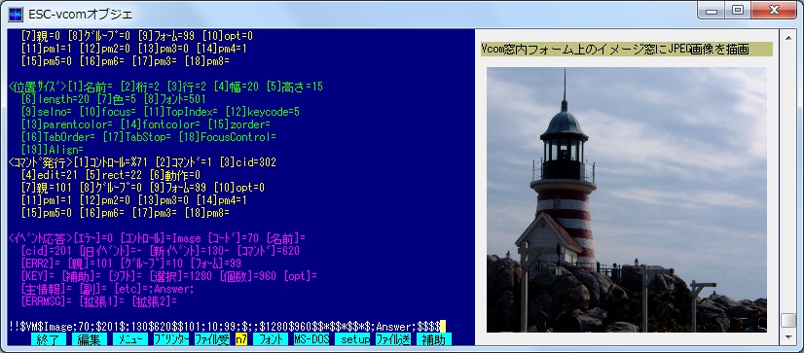Click the '[12]keycode=5' text
The image size is (804, 353).
point(263,112)
